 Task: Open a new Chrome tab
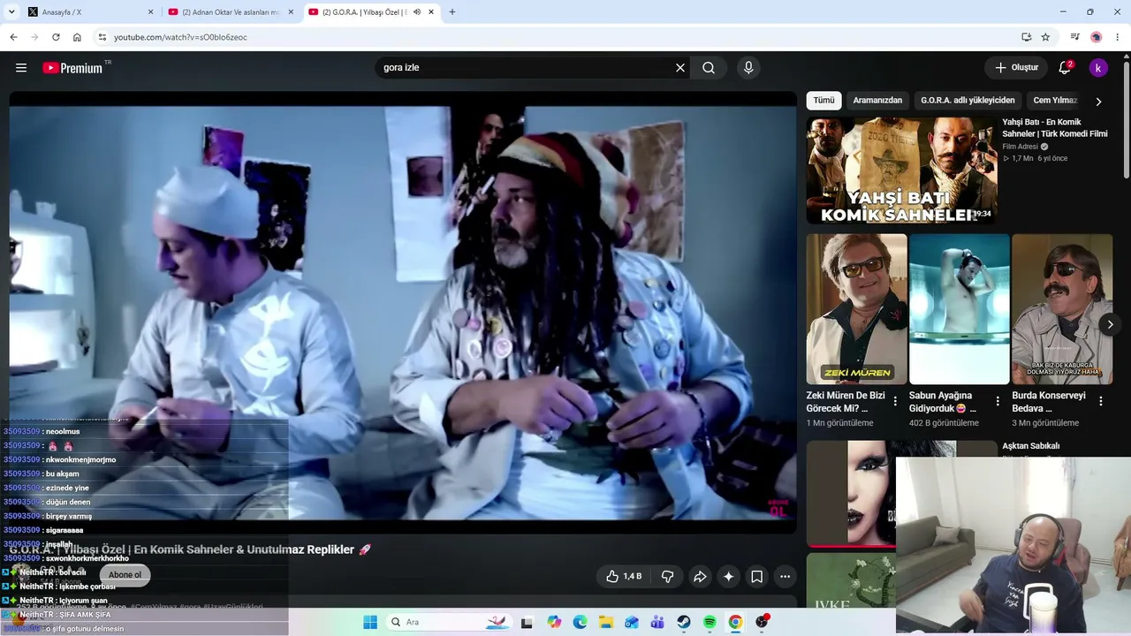pos(452,12)
